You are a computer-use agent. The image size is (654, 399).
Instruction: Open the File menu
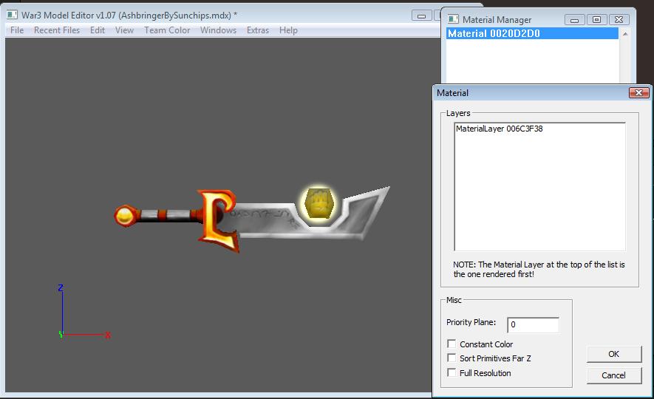(x=17, y=30)
